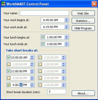
Task: Focus the Your name text field
Action: tap(44, 13)
